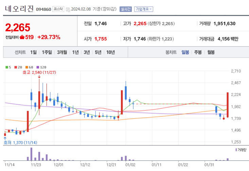Select the 10년 line chart tab

[x=110, y=52]
